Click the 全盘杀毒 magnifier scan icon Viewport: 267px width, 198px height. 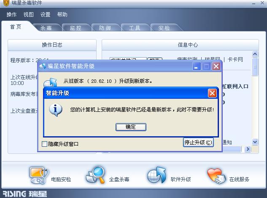pos(95,175)
